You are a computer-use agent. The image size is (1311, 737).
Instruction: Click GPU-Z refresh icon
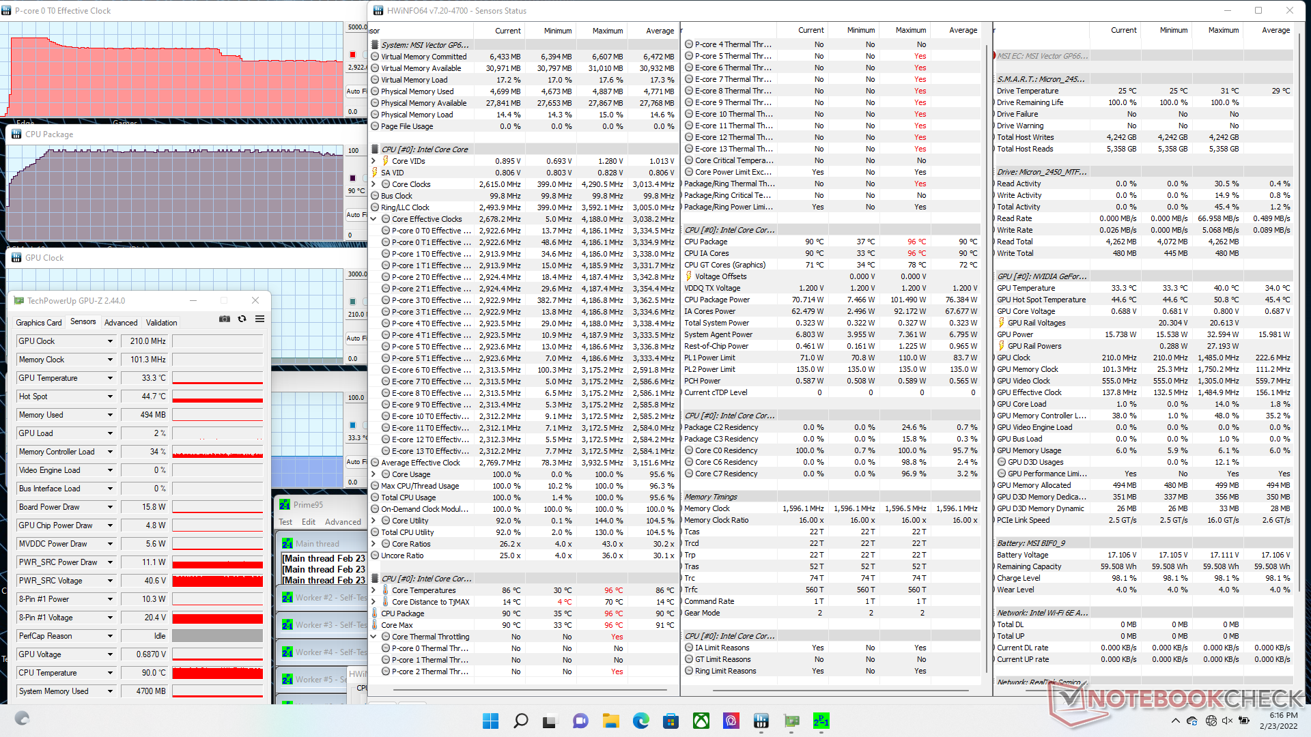[242, 319]
